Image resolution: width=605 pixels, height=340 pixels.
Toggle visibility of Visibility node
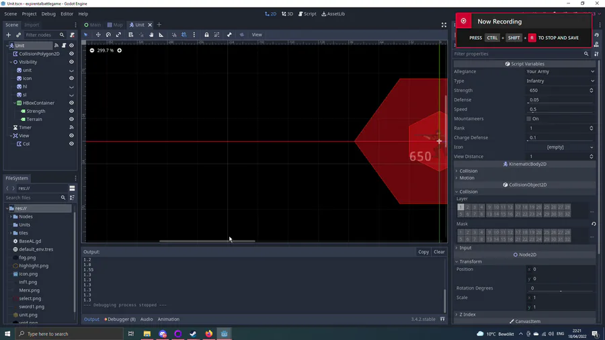click(x=71, y=62)
